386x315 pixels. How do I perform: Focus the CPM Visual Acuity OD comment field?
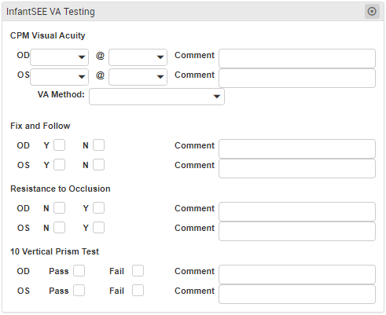297,58
